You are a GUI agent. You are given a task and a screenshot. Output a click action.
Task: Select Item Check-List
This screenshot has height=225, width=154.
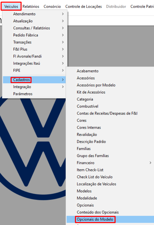point(110,170)
